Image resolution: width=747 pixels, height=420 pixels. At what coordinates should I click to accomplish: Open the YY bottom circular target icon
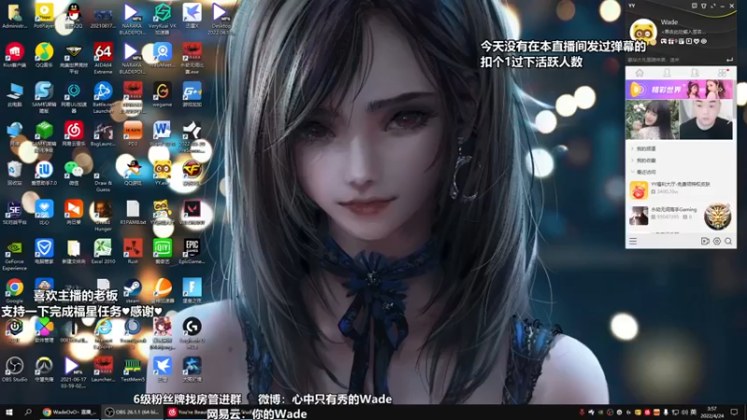click(716, 242)
